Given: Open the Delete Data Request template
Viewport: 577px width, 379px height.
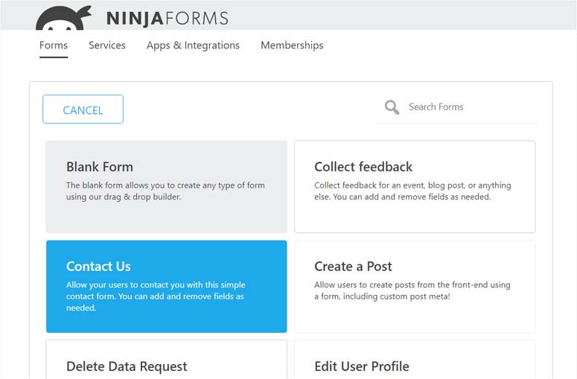Looking at the screenshot, I should click(x=166, y=360).
